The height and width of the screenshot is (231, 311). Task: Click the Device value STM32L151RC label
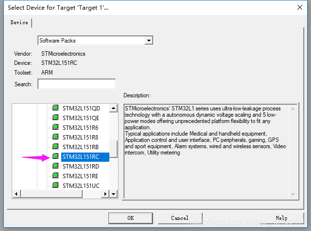59,63
